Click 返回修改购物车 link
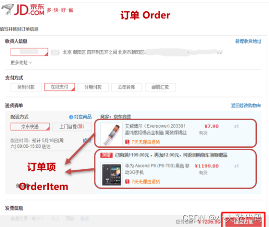The width and height of the screenshot is (269, 227). tap(246, 105)
